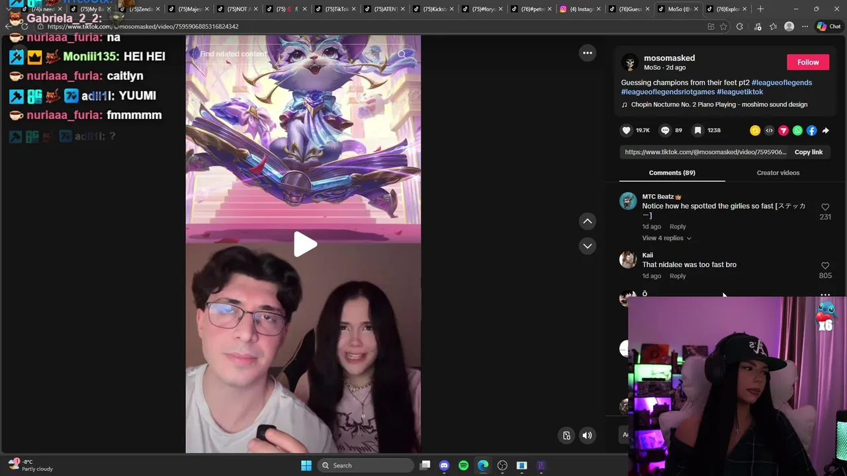The width and height of the screenshot is (847, 476).
Task: Open browser Settings and more menu
Action: click(805, 26)
